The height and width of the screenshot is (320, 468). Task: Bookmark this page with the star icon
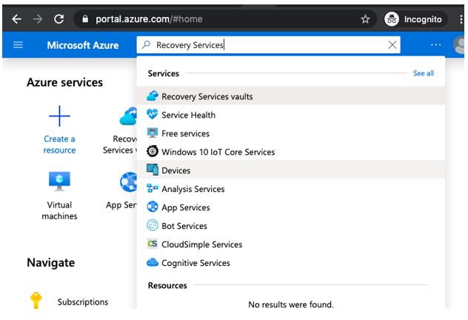point(365,19)
